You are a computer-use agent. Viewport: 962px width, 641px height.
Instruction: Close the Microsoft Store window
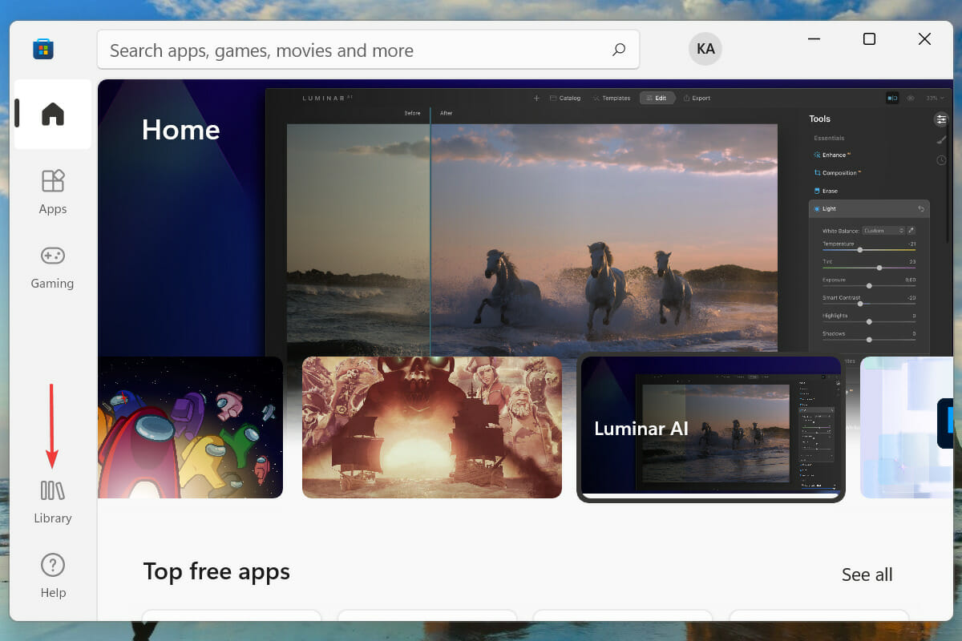[x=924, y=39]
